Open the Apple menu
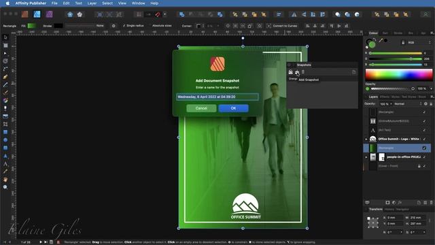 (7, 3)
